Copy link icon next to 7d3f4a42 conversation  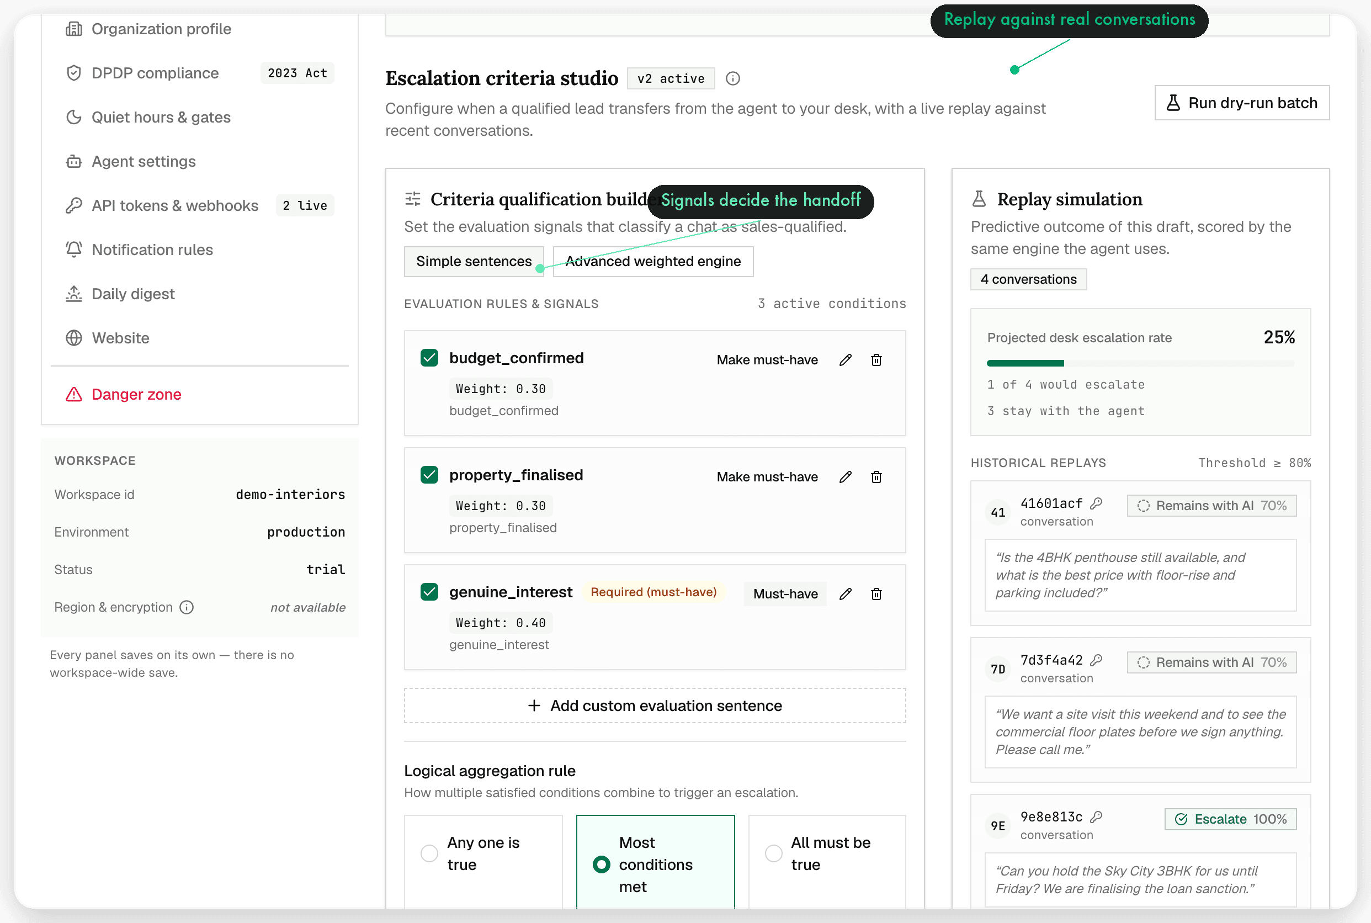click(x=1096, y=660)
